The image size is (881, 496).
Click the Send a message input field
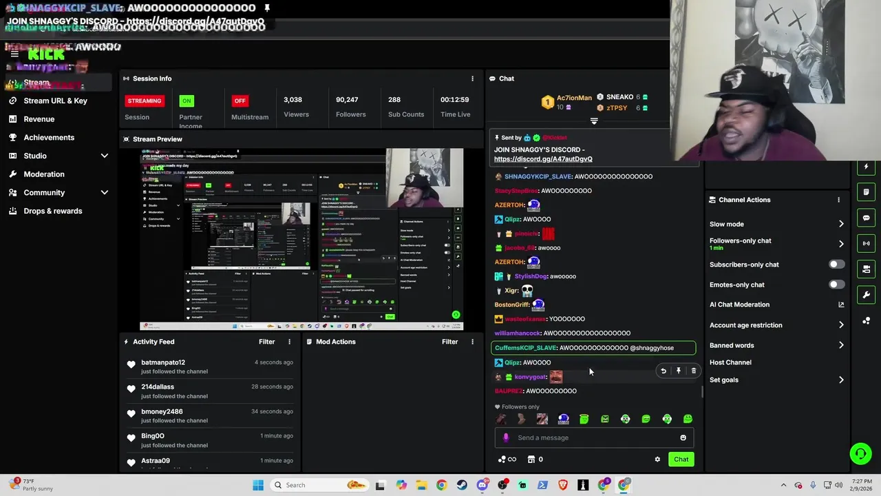594,437
